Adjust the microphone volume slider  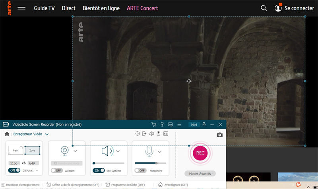click(150, 163)
